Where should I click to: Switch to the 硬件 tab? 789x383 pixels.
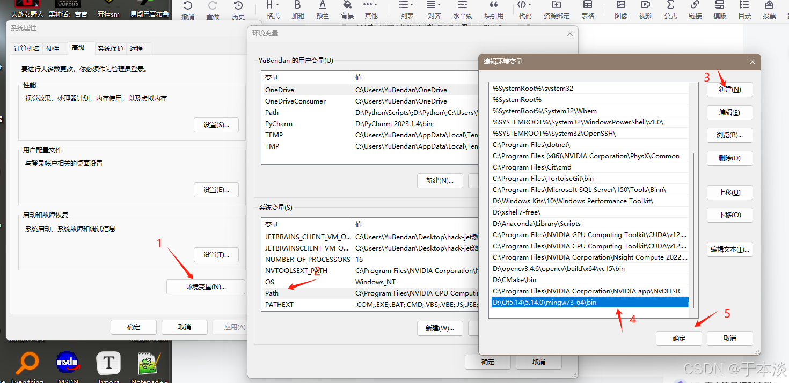click(x=53, y=48)
